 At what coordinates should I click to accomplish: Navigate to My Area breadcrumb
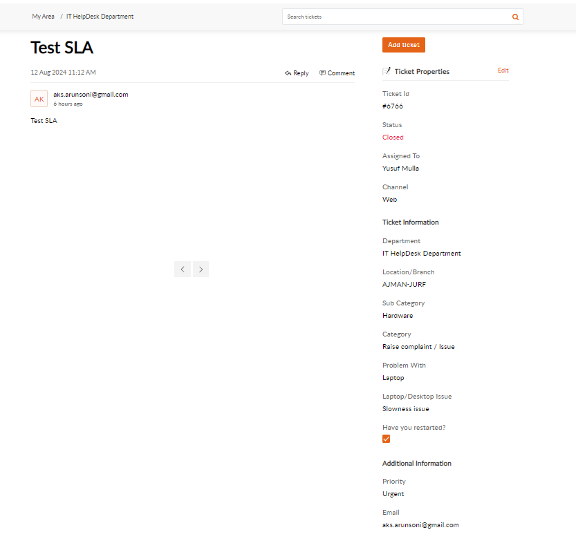coord(42,16)
